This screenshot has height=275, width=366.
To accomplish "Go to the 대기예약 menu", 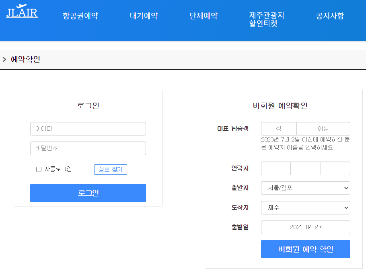I will pos(144,16).
